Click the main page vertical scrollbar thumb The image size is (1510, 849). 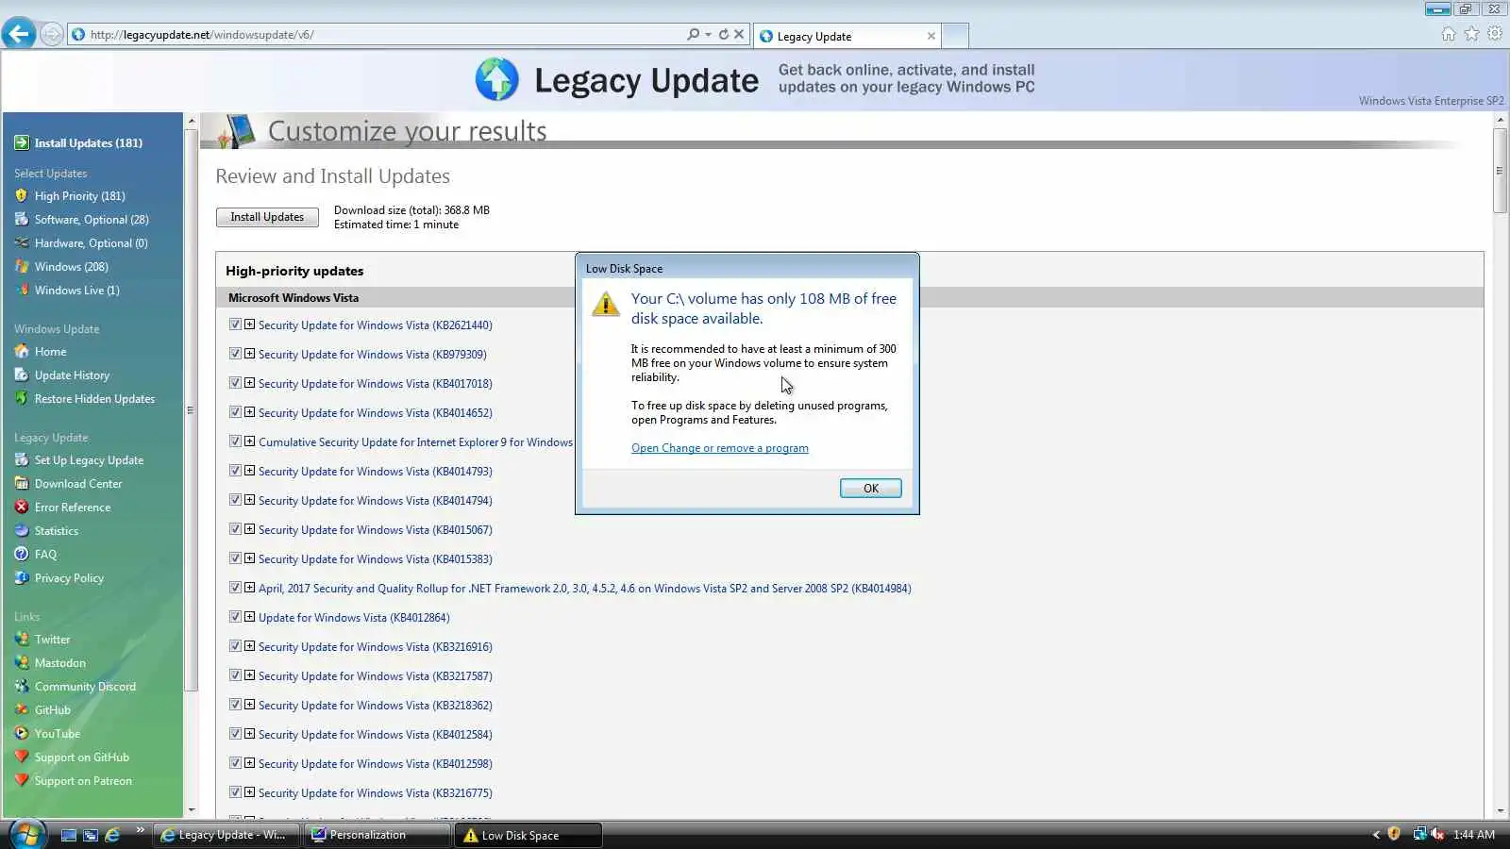click(1500, 171)
